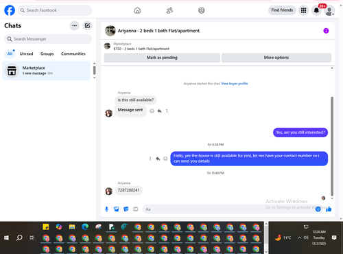Click the 'Is this still available?' message
Screen dimensions: 343x254
[136, 100]
